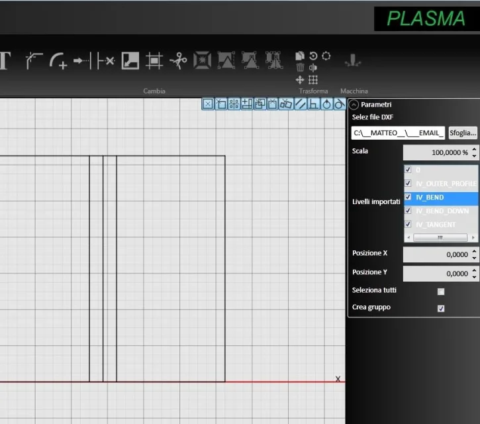
Task: Click the dotted circle icon in Trasforma
Action: coord(326,56)
